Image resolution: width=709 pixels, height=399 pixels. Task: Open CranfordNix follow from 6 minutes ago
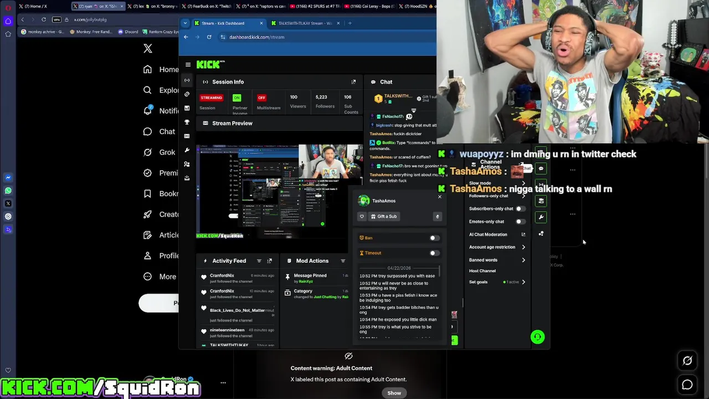238,278
